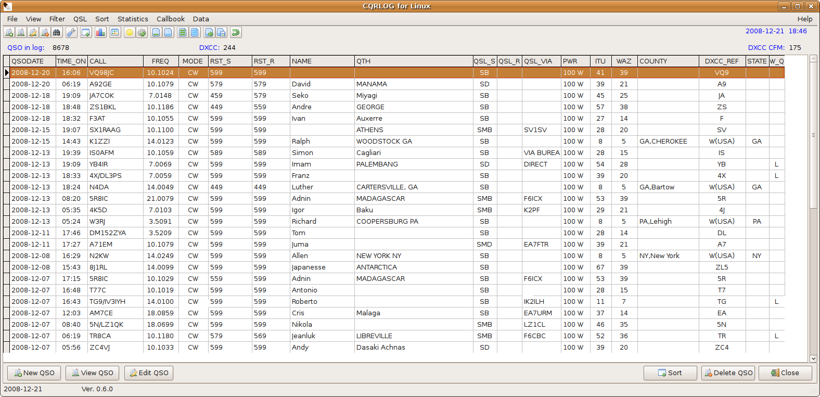Screen dimensions: 820x397
Task: Select the row with callsign A92GE
Action: pos(397,84)
